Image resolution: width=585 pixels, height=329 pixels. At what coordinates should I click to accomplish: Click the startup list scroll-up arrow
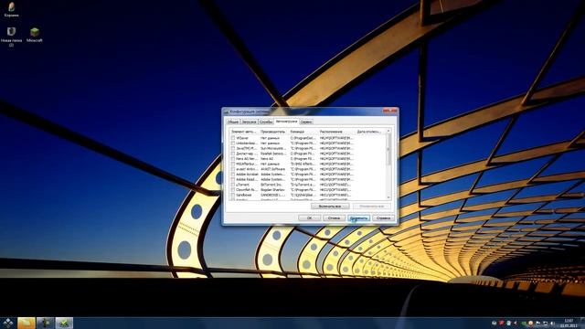point(388,131)
